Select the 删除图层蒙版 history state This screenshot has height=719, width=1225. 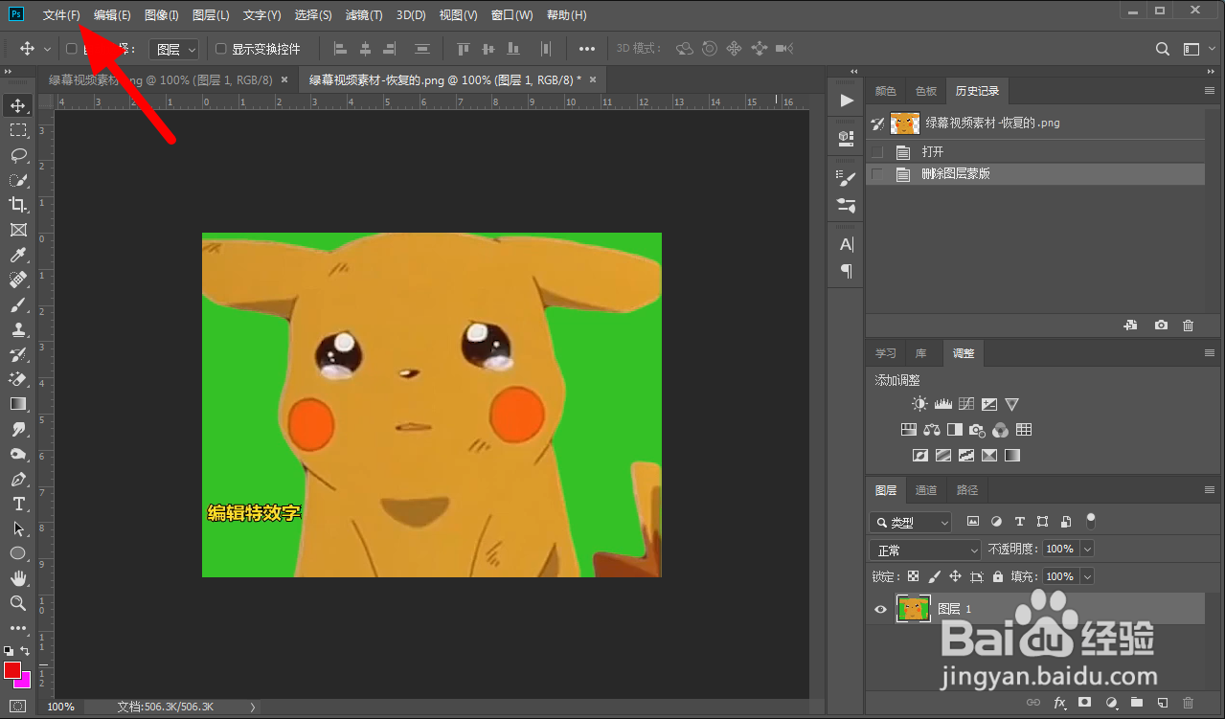point(956,174)
